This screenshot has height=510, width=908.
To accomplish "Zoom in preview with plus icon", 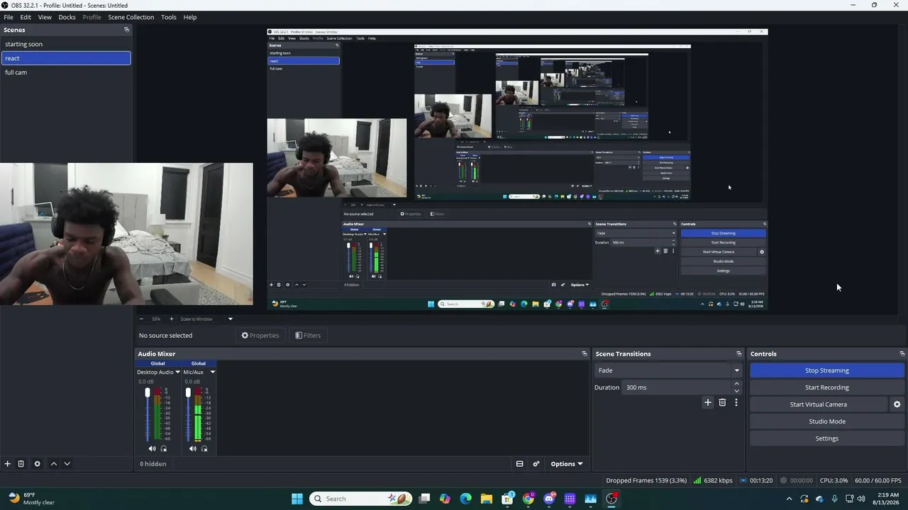I will pyautogui.click(x=171, y=319).
